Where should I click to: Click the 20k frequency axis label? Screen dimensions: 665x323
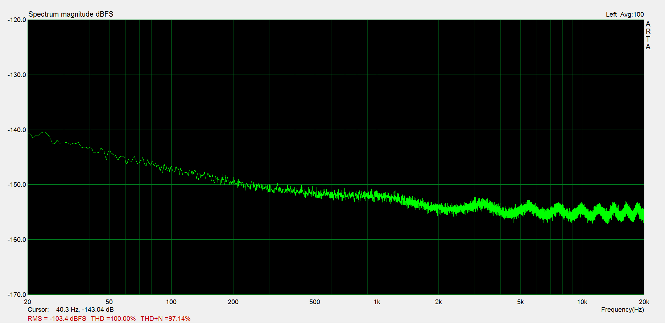[x=644, y=302]
